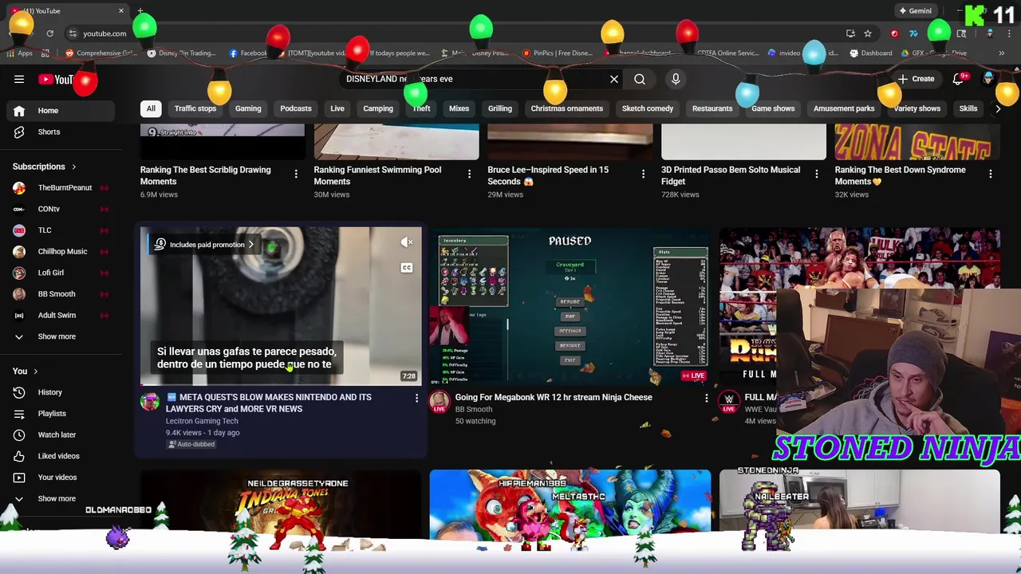Click the browser reload button

(49, 33)
